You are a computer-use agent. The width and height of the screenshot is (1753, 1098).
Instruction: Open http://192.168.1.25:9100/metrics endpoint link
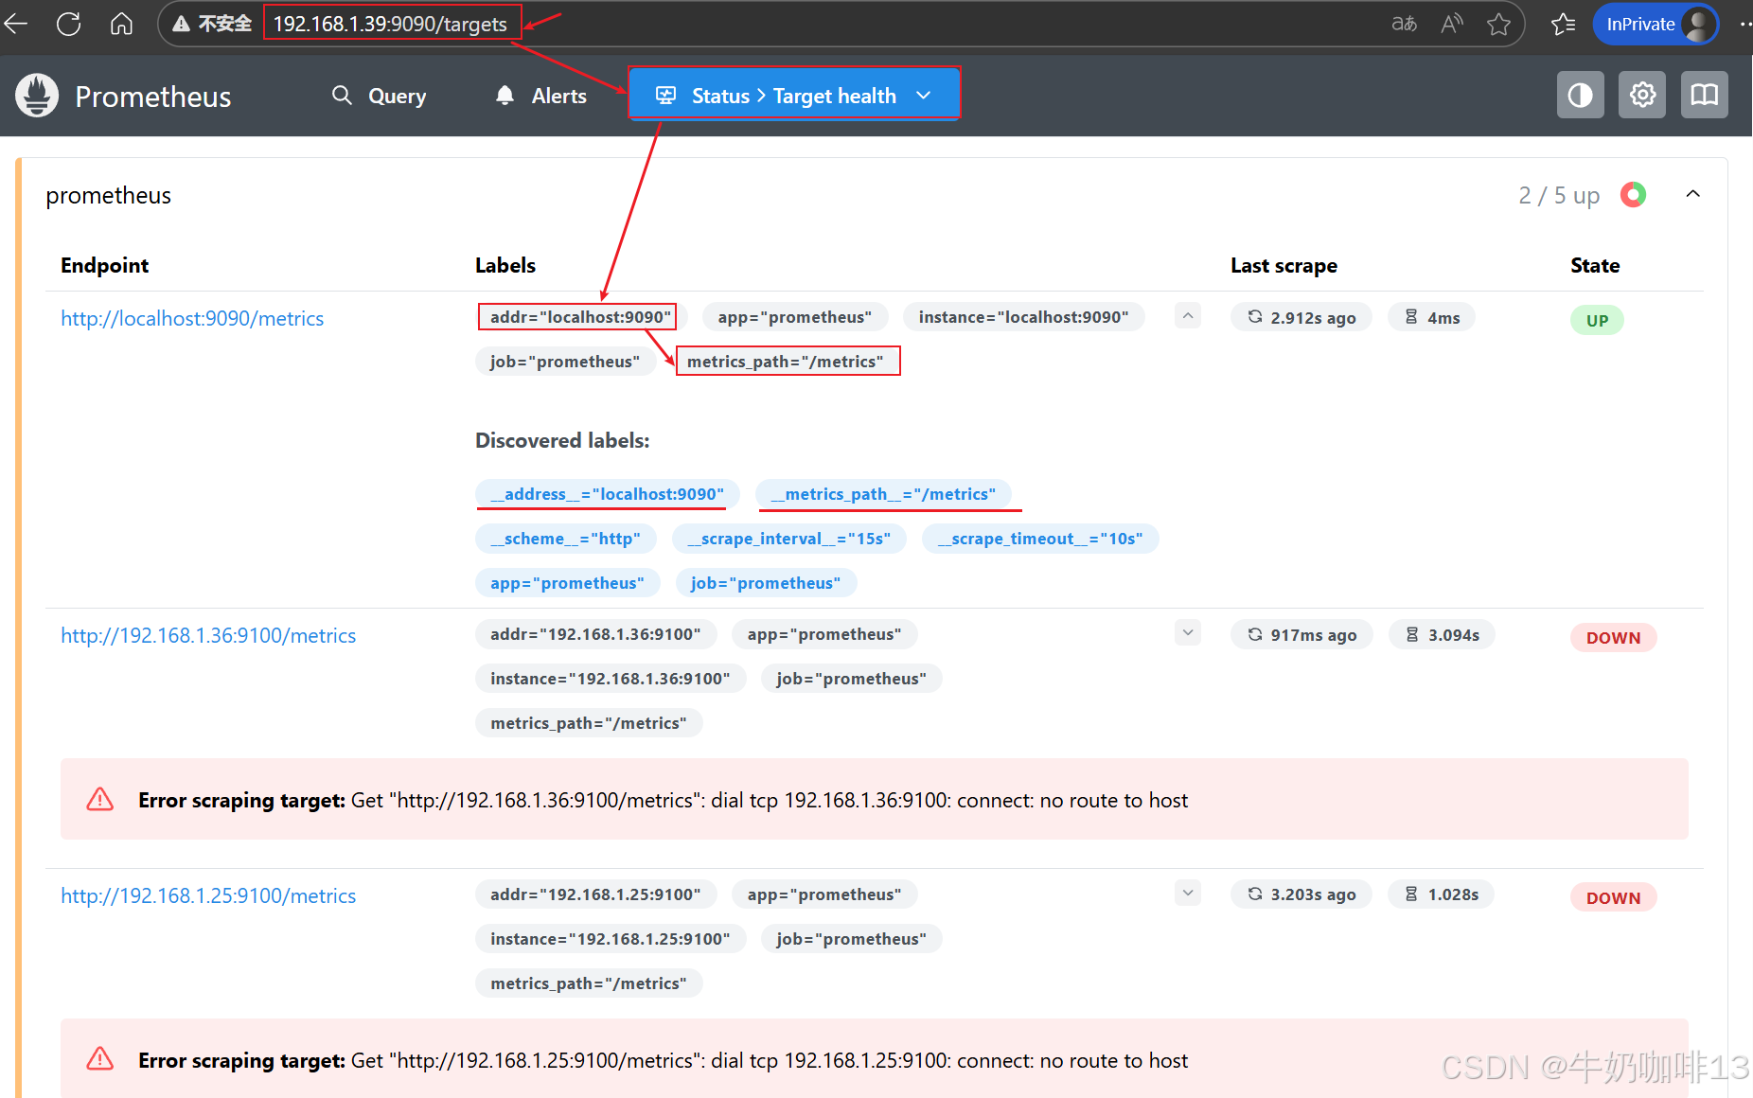[208, 896]
